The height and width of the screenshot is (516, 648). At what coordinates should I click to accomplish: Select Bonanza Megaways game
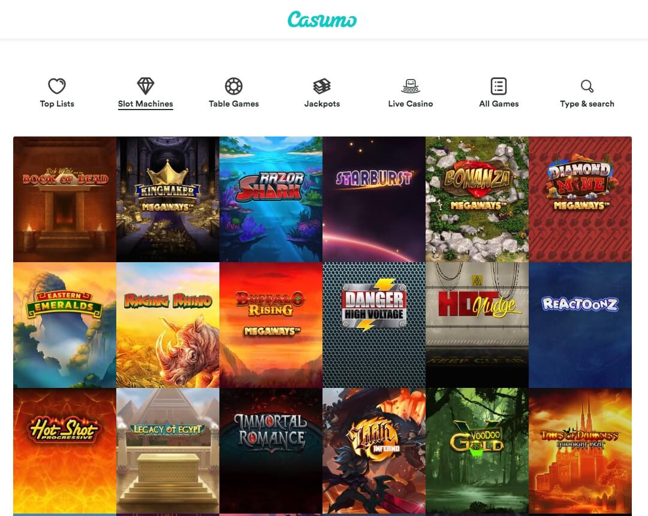pyautogui.click(x=477, y=199)
